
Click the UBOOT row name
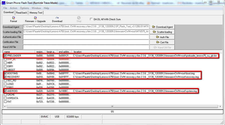pyautogui.click(x=11, y=70)
